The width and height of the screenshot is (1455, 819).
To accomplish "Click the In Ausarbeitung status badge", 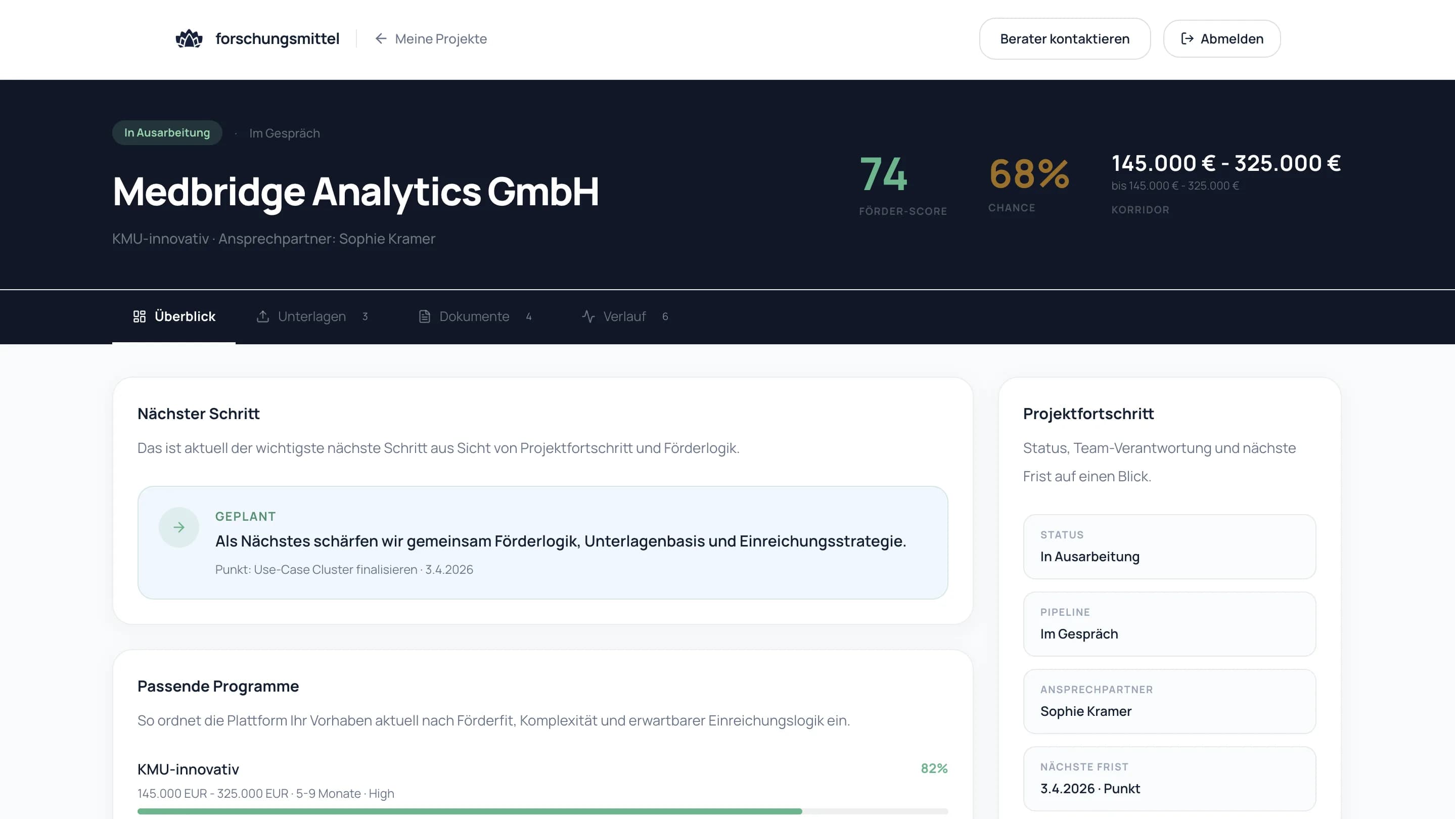I will (167, 133).
